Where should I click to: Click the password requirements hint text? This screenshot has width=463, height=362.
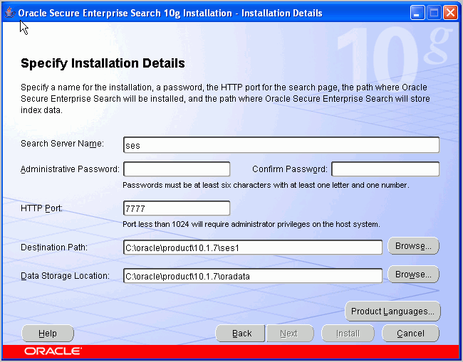point(266,185)
